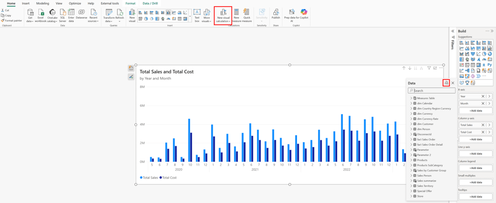The height and width of the screenshot is (203, 496).
Task: Open OneLake catalog
Action: pos(52,15)
